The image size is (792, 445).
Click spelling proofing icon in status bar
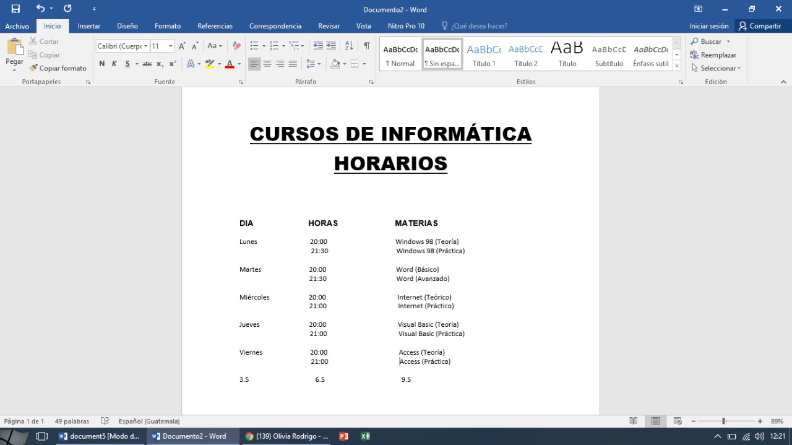click(105, 421)
